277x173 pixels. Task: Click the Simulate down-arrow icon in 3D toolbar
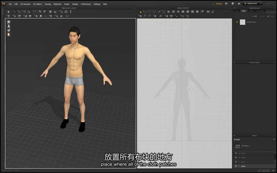pyautogui.click(x=8, y=12)
